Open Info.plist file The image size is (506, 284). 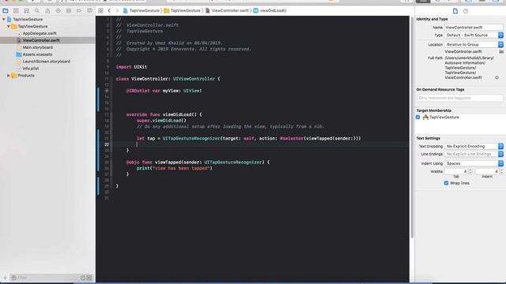tap(30, 69)
